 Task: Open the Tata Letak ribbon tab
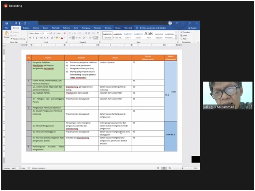point(56,28)
